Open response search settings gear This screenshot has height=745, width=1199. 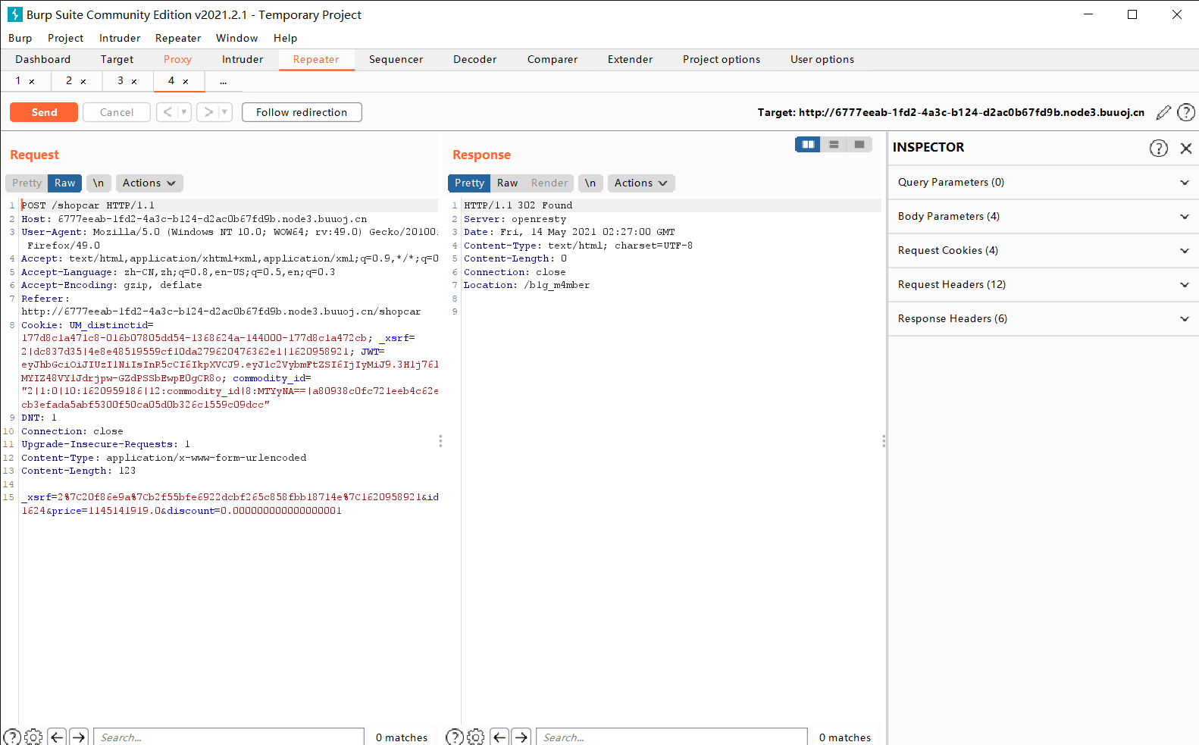476,737
